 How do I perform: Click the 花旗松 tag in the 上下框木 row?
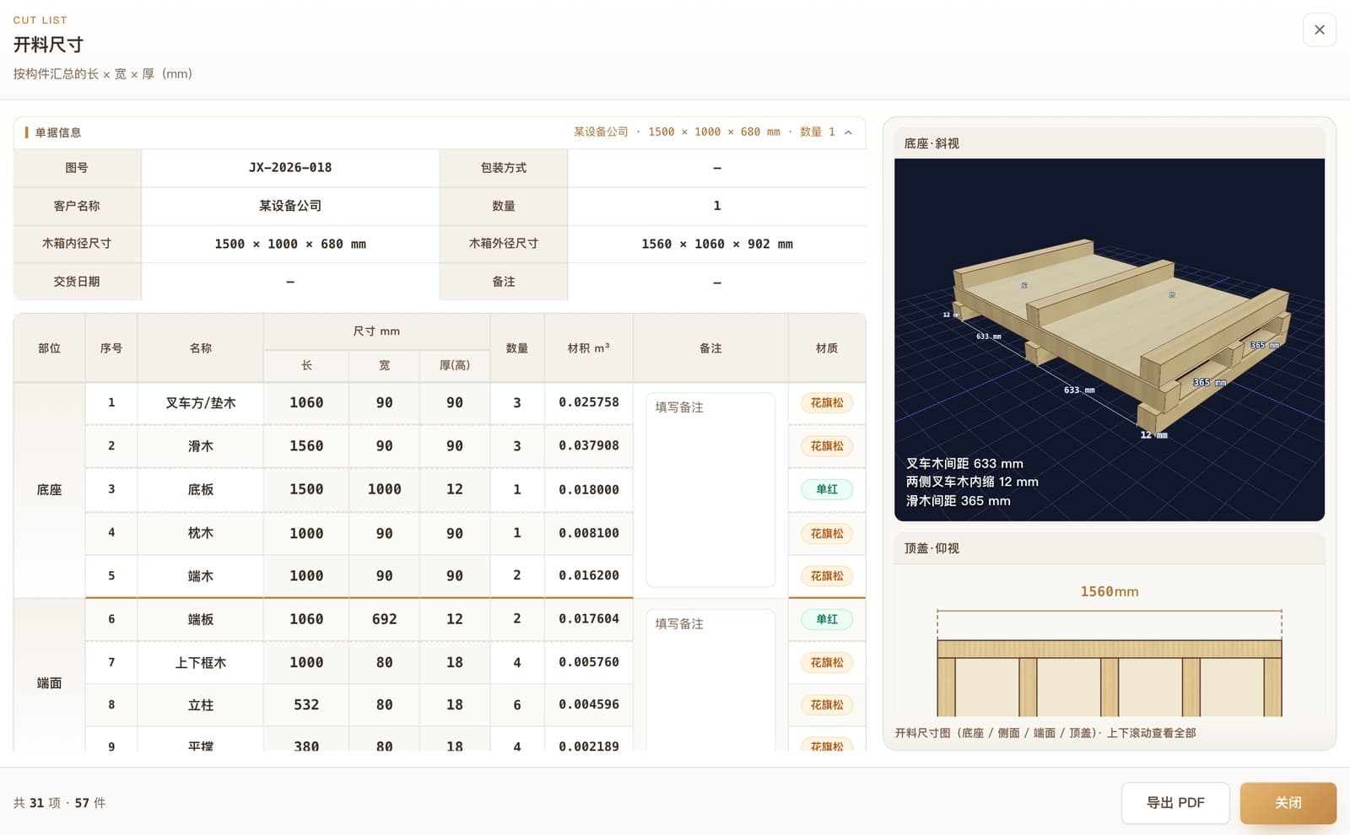point(827,663)
